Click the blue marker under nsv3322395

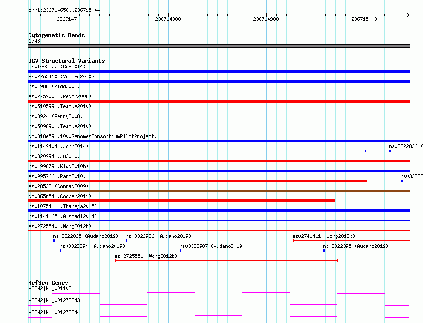tap(324, 251)
